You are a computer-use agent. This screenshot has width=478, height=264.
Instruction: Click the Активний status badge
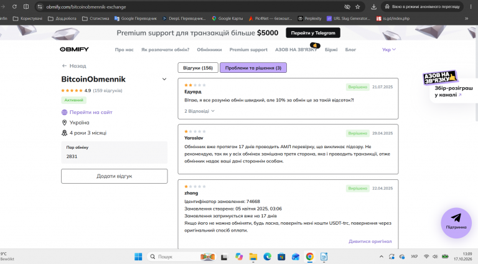(74, 100)
